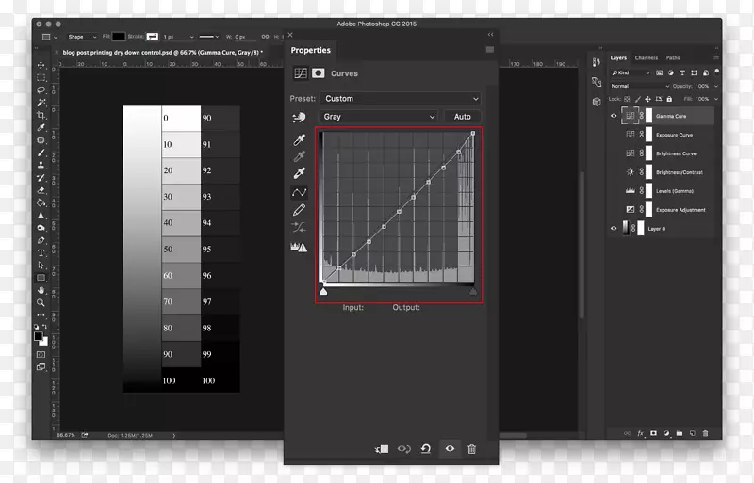The width and height of the screenshot is (754, 483).
Task: Click the on-image adjustment hand tool
Action: tap(299, 117)
